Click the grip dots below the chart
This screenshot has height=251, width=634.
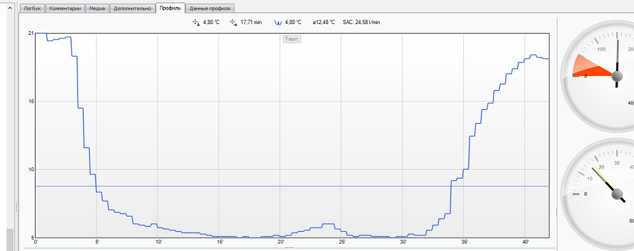[x=289, y=248]
